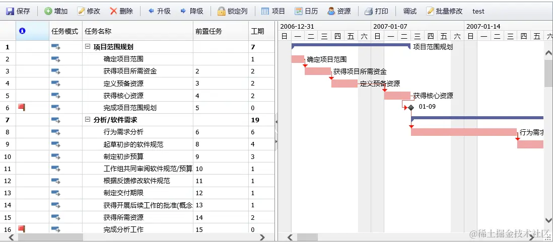The height and width of the screenshot is (242, 553).
Task: Collapse the 项目范围规划 task group
Action: (x=88, y=47)
